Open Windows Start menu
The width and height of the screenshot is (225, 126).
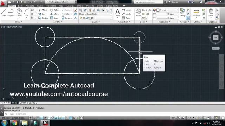(5, 123)
